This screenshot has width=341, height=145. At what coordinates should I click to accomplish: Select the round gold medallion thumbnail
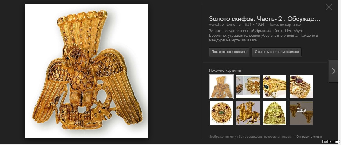(x=221, y=113)
